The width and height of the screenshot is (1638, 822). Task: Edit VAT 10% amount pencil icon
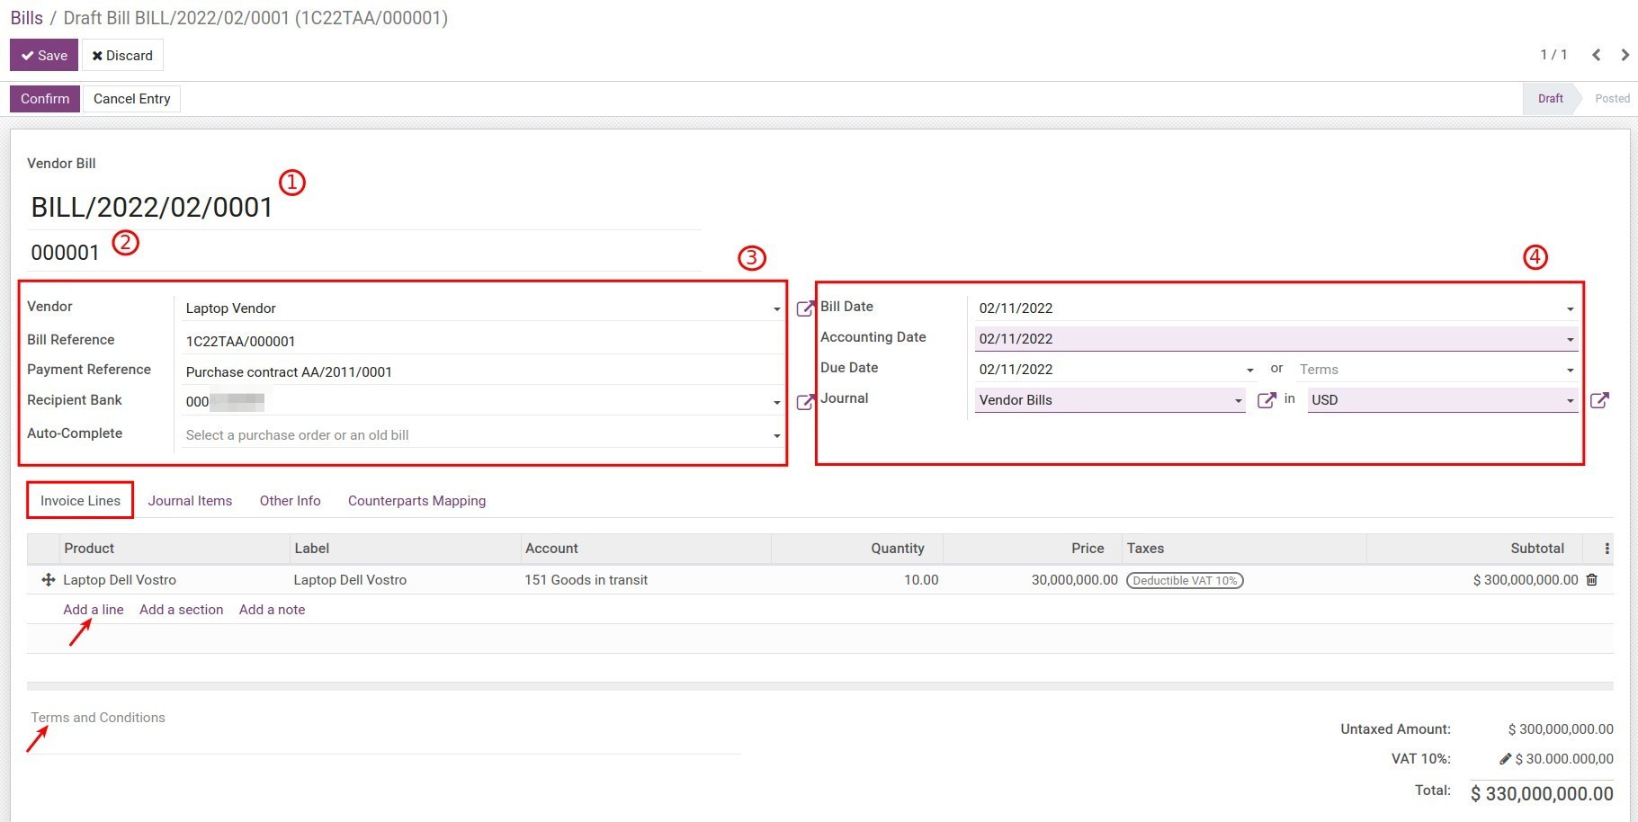(1505, 759)
